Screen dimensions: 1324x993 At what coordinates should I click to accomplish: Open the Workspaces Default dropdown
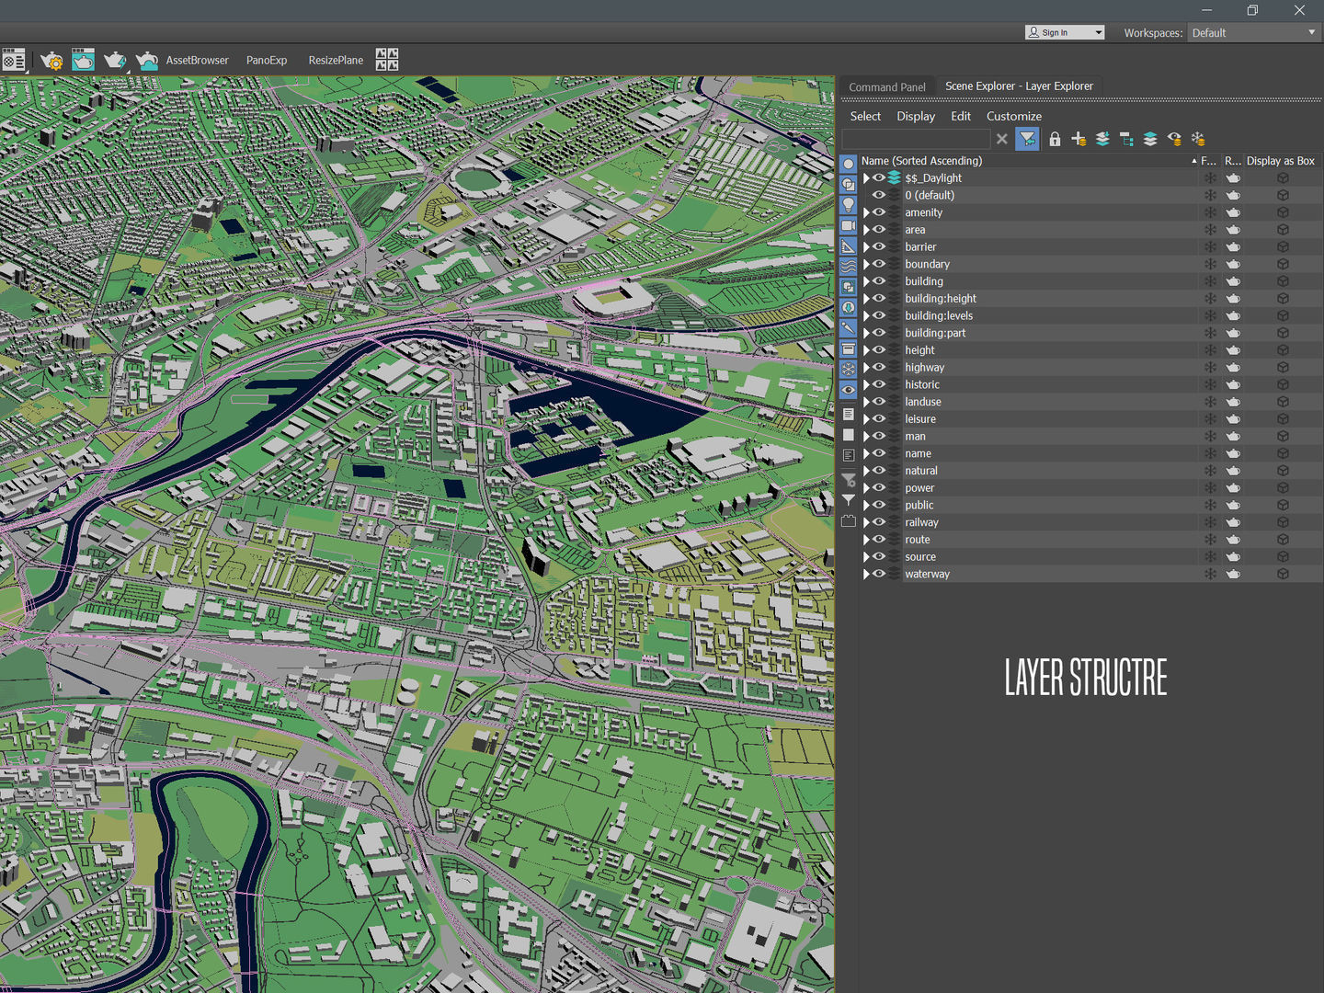click(1253, 32)
